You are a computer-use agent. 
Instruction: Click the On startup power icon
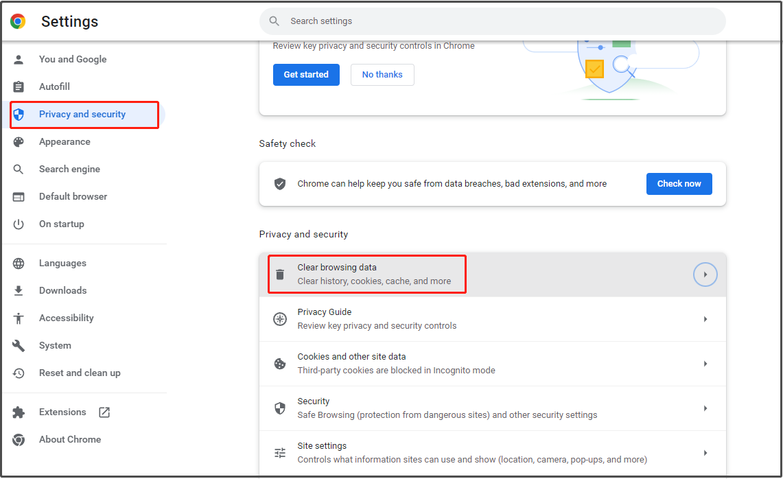click(x=18, y=224)
